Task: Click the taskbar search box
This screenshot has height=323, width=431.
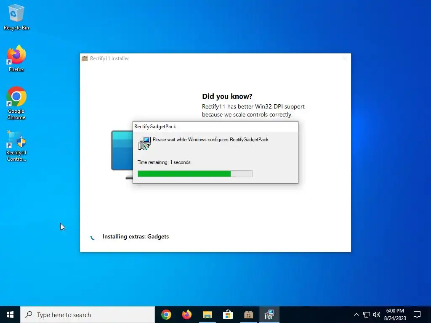Action: pyautogui.click(x=88, y=315)
